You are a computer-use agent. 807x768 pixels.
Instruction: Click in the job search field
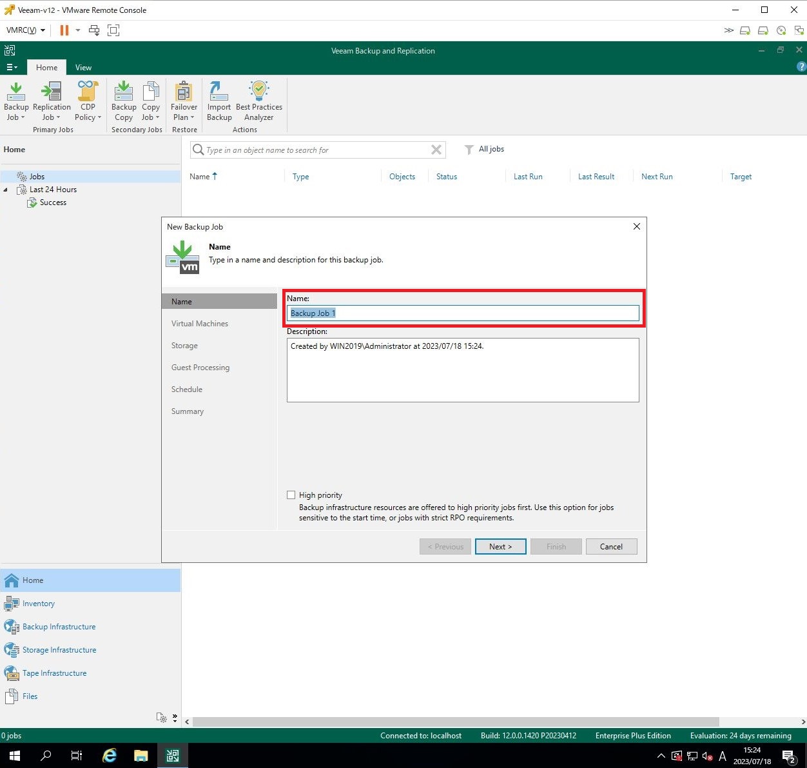click(317, 150)
